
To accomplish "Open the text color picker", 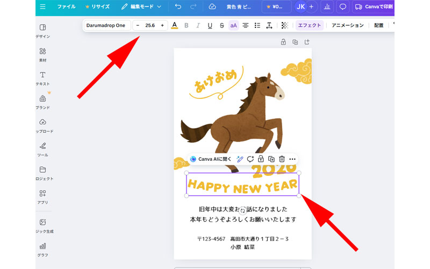I will coord(174,25).
